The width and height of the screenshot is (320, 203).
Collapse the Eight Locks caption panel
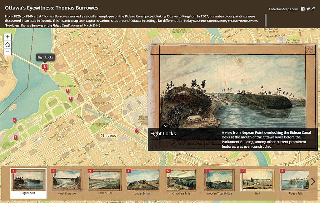[166, 126]
